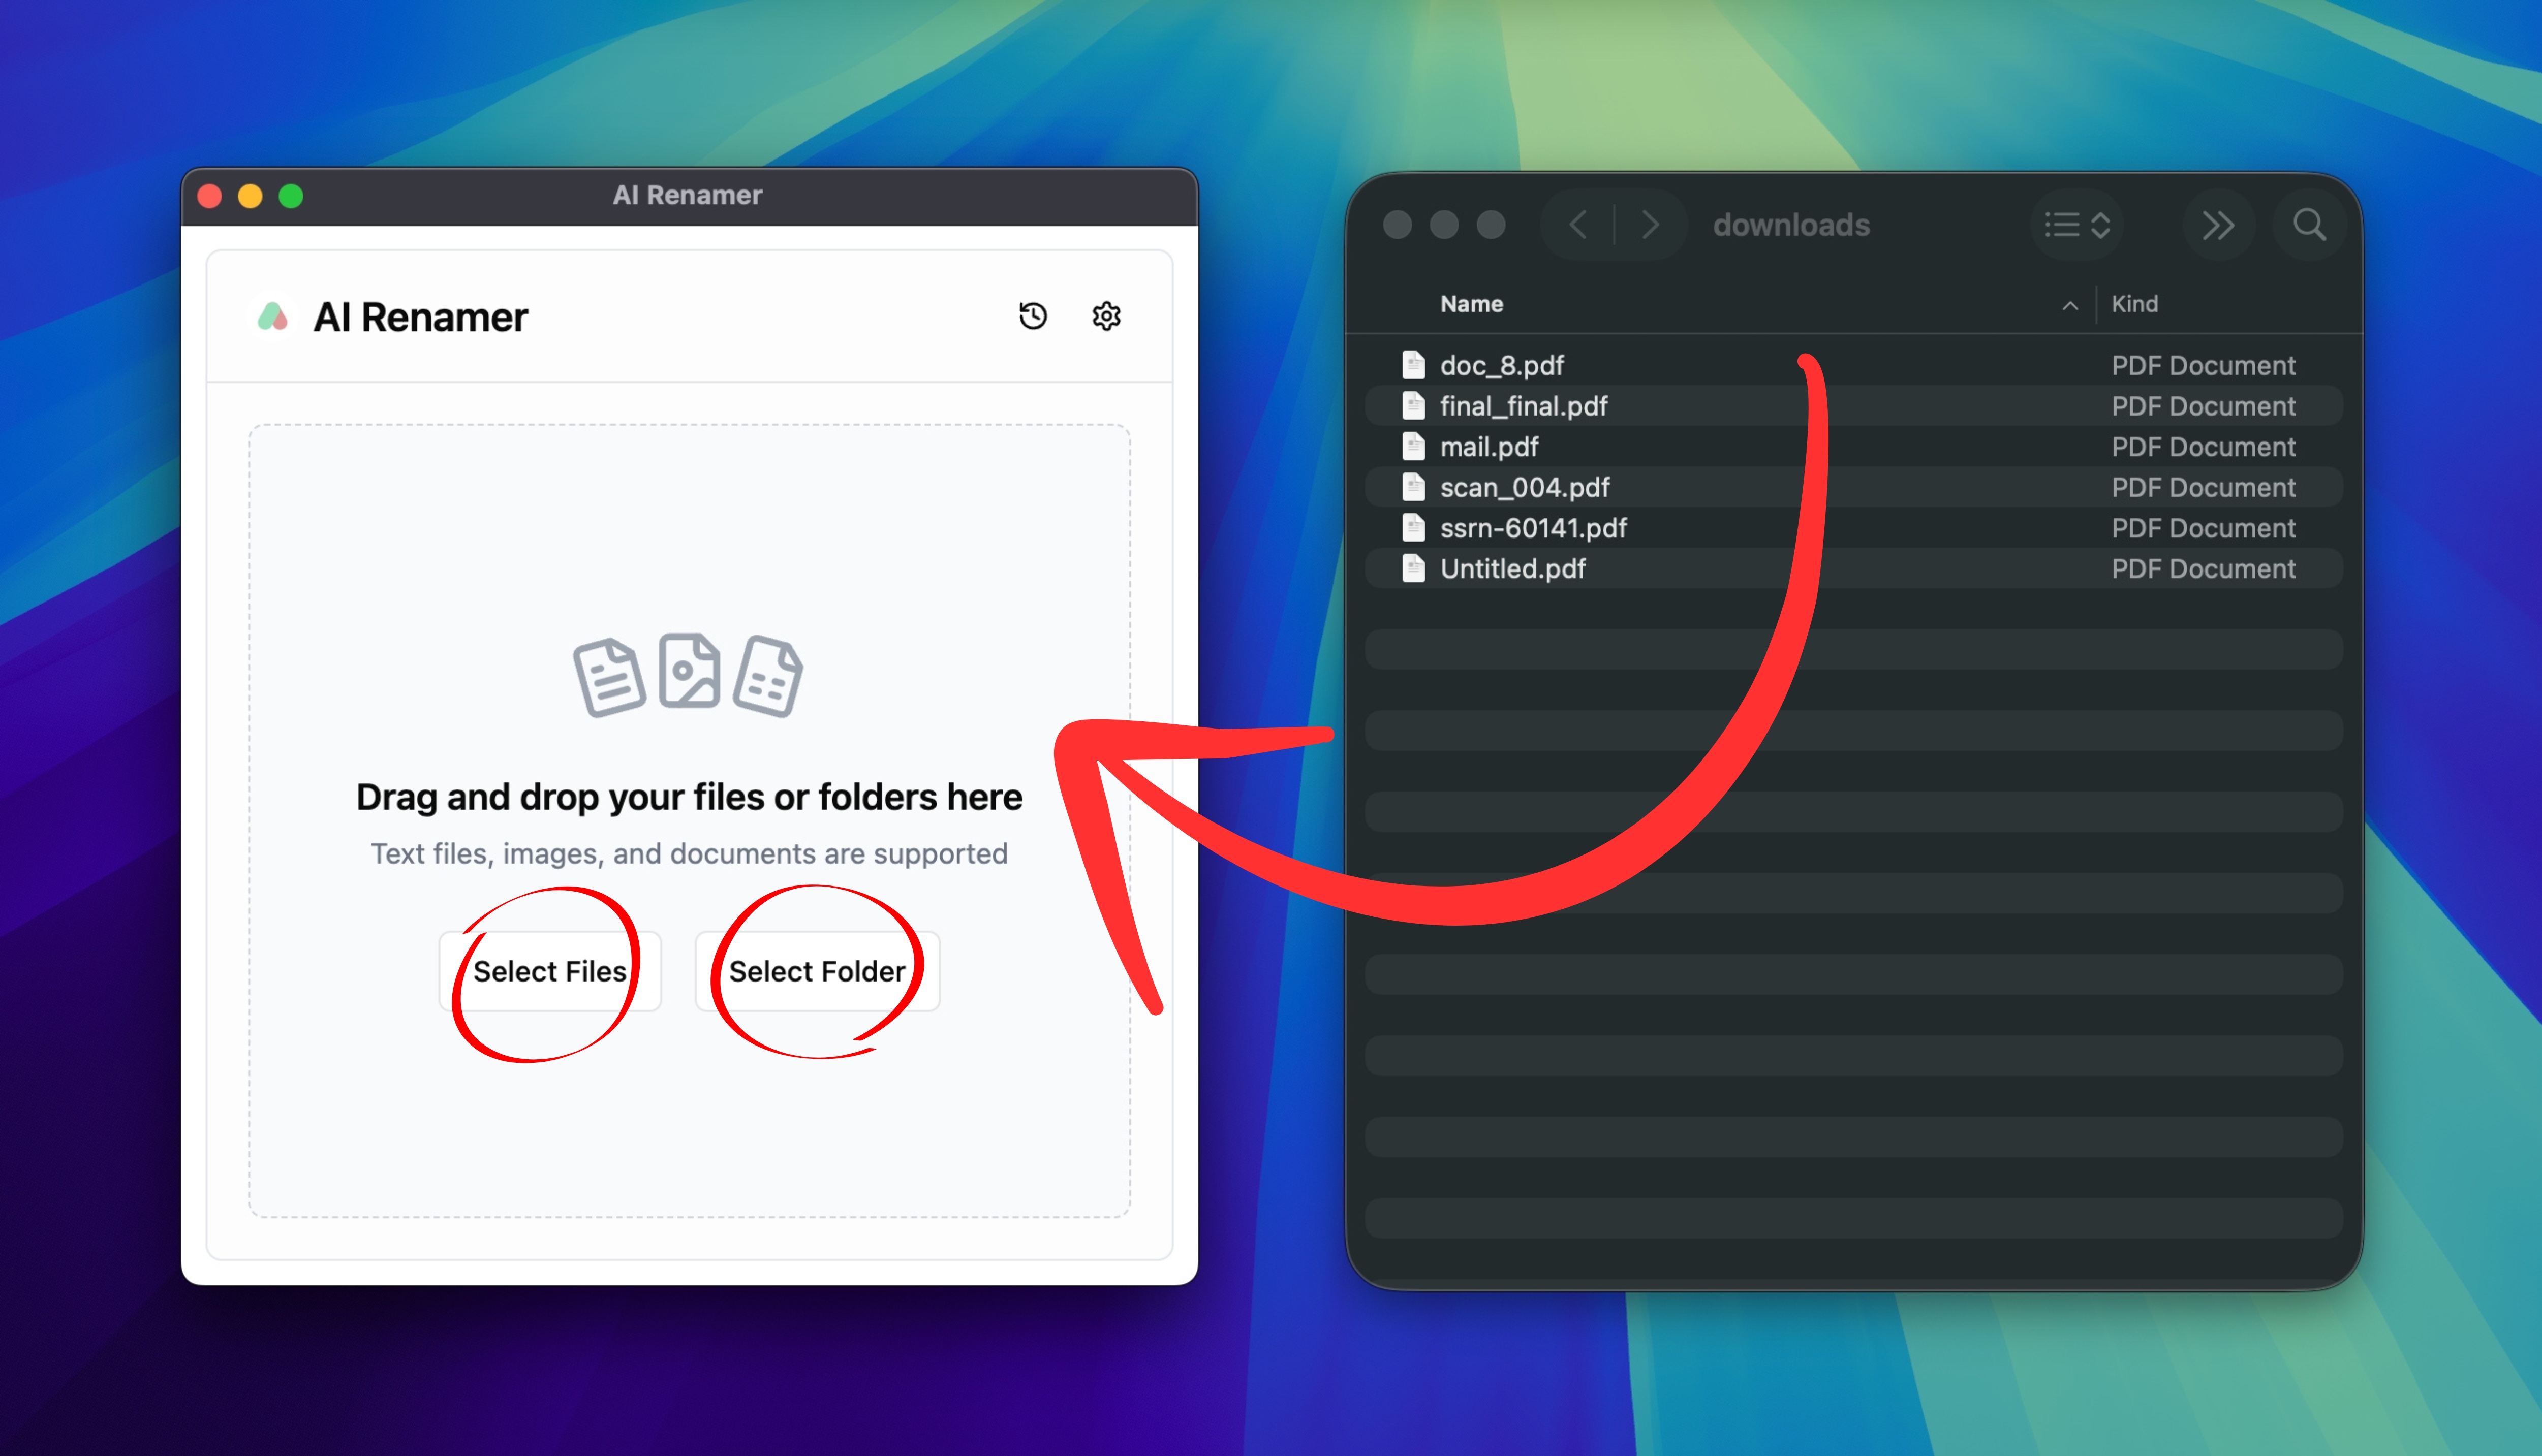The width and height of the screenshot is (2542, 1456).
Task: Click the forward arrow in Finder
Action: tap(1650, 225)
